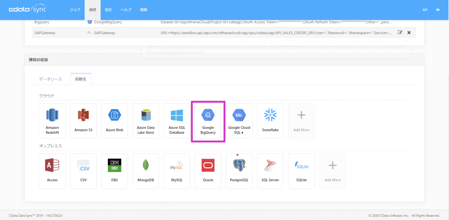Choose the Oracle destination tile
The width and height of the screenshot is (449, 220).
[208, 171]
